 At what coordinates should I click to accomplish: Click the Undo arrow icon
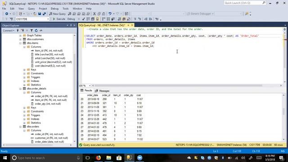point(110,14)
